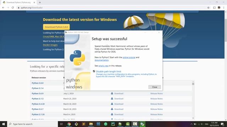Open the Python 3.7.3 release link

(x=38, y=99)
